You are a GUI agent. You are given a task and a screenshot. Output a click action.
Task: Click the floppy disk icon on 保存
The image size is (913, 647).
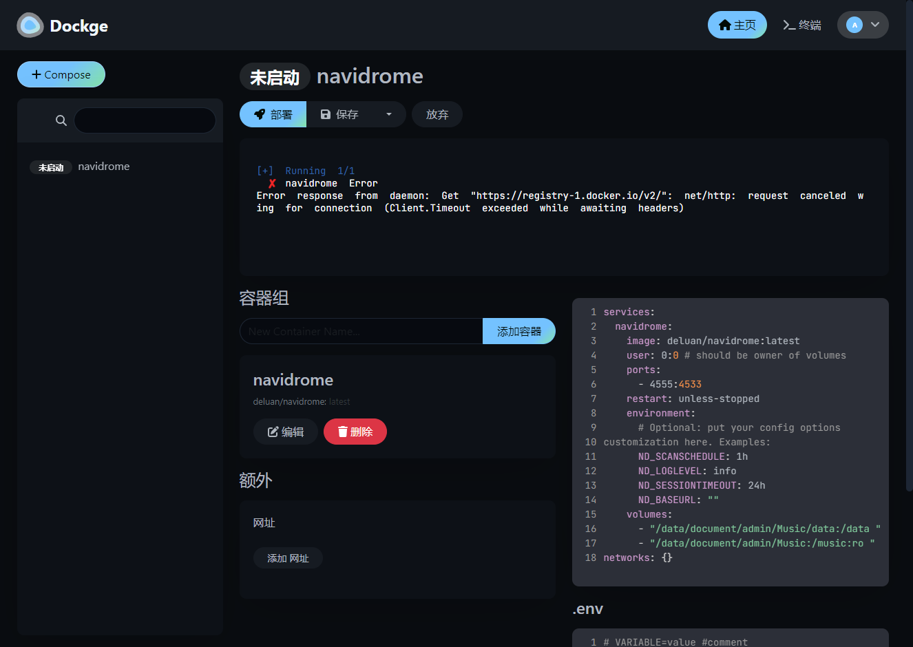pos(326,114)
